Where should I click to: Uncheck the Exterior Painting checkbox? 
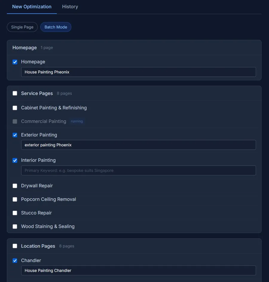pos(15,135)
